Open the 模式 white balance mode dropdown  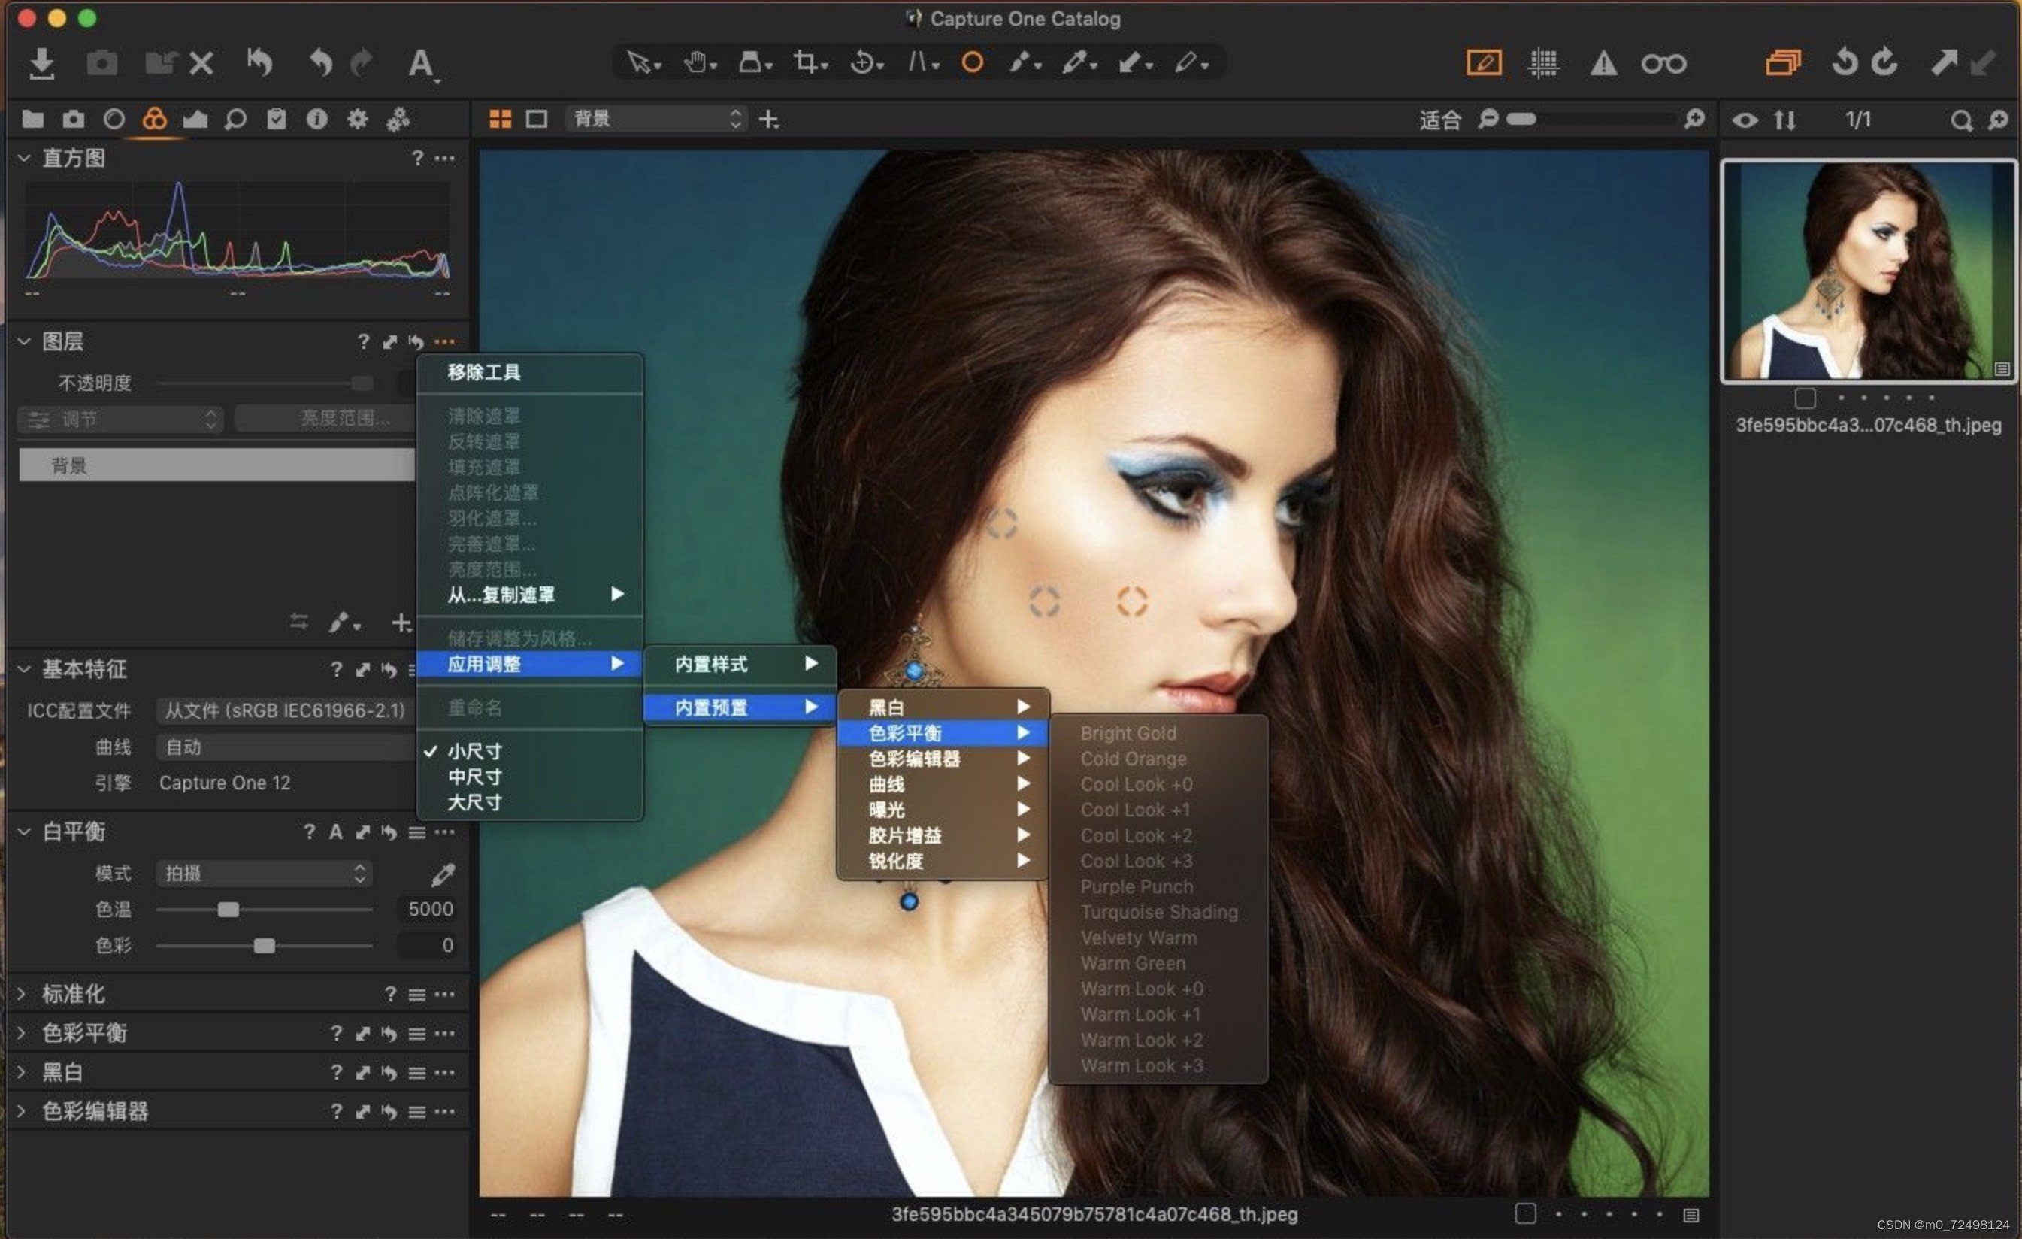point(262,873)
